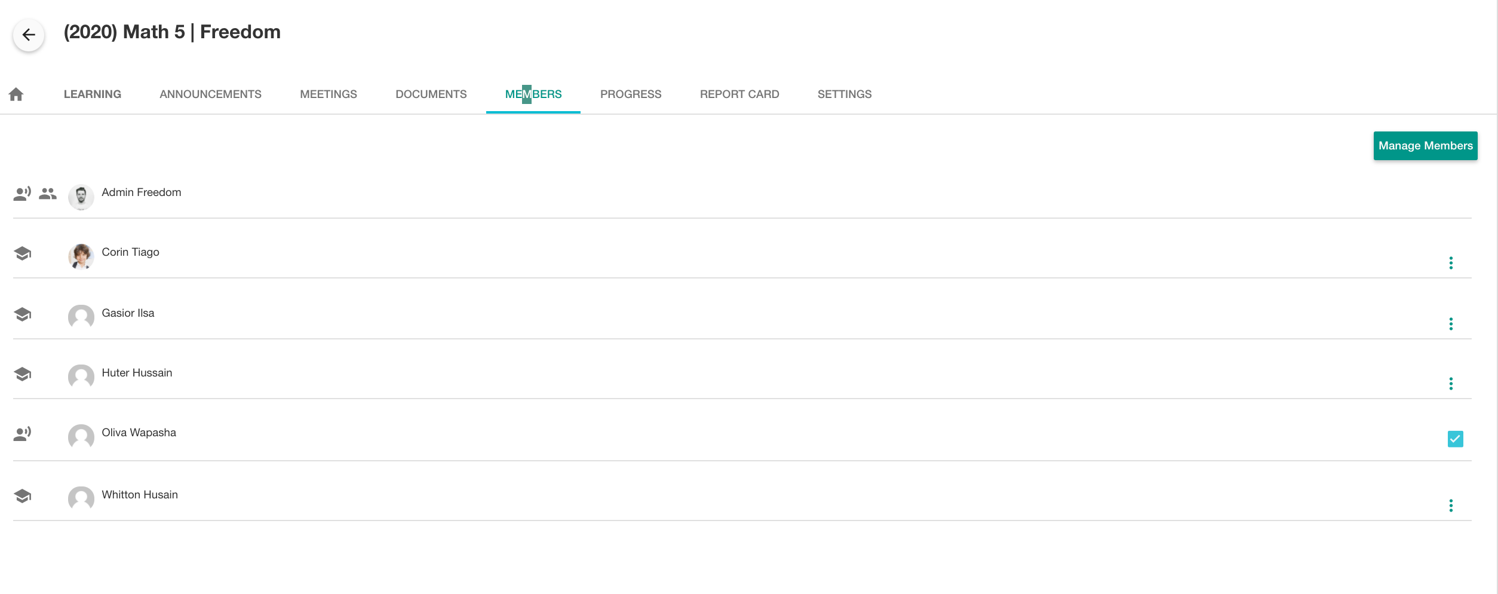Click the page title (2020) Math 5 | Freedom
Image resolution: width=1498 pixels, height=594 pixels.
coord(172,32)
